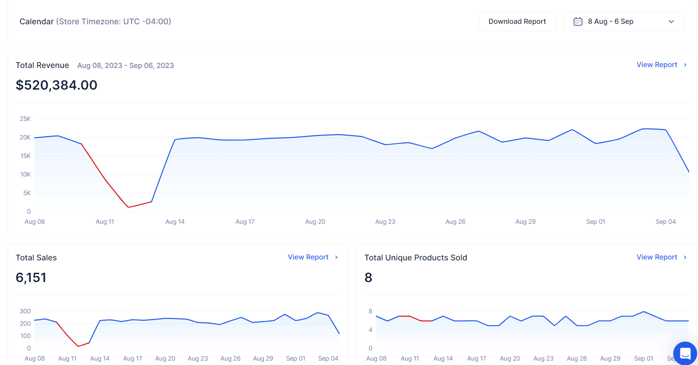Click lowest red point on Total Revenue chart

(128, 207)
